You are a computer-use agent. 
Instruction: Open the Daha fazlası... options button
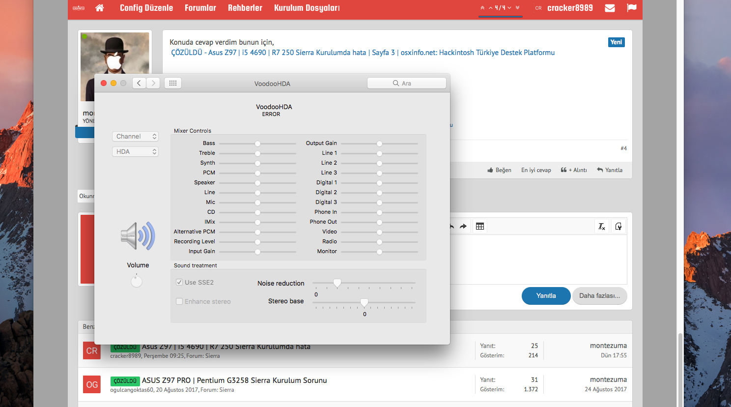(599, 296)
